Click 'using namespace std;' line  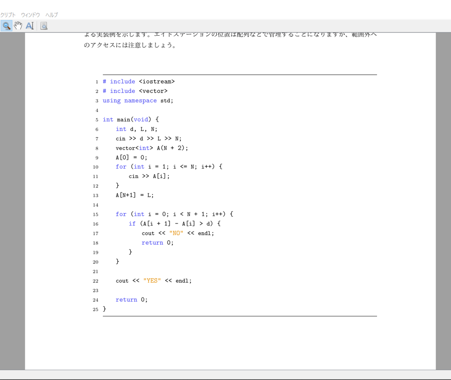pyautogui.click(x=138, y=101)
